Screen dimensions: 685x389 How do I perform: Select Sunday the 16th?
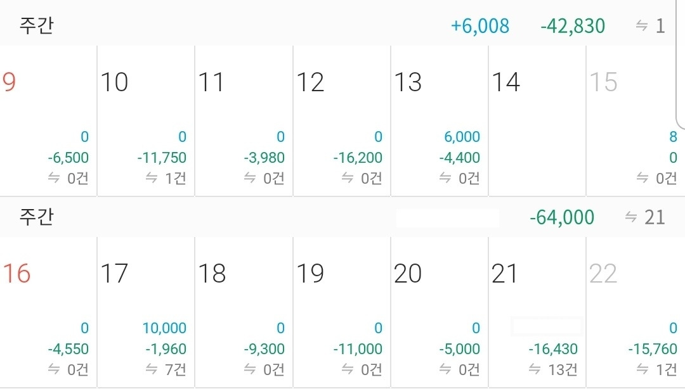48,312
